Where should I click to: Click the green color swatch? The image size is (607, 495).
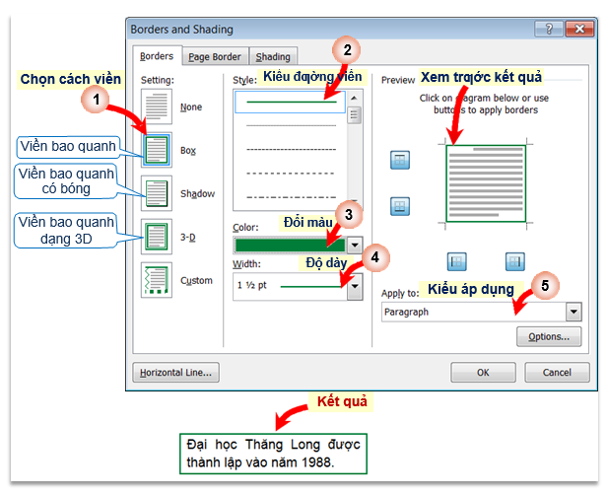(289, 246)
